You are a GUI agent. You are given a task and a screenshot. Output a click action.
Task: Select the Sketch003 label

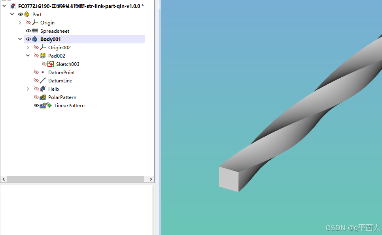click(68, 64)
